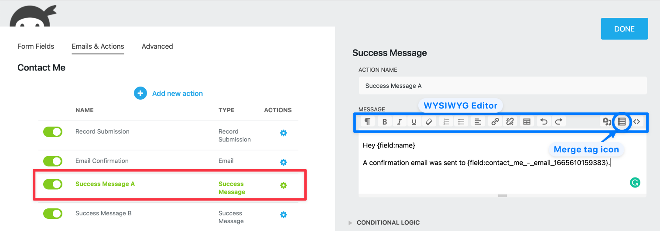
Task: Open the paragraph format dropdown
Action: coord(368,122)
